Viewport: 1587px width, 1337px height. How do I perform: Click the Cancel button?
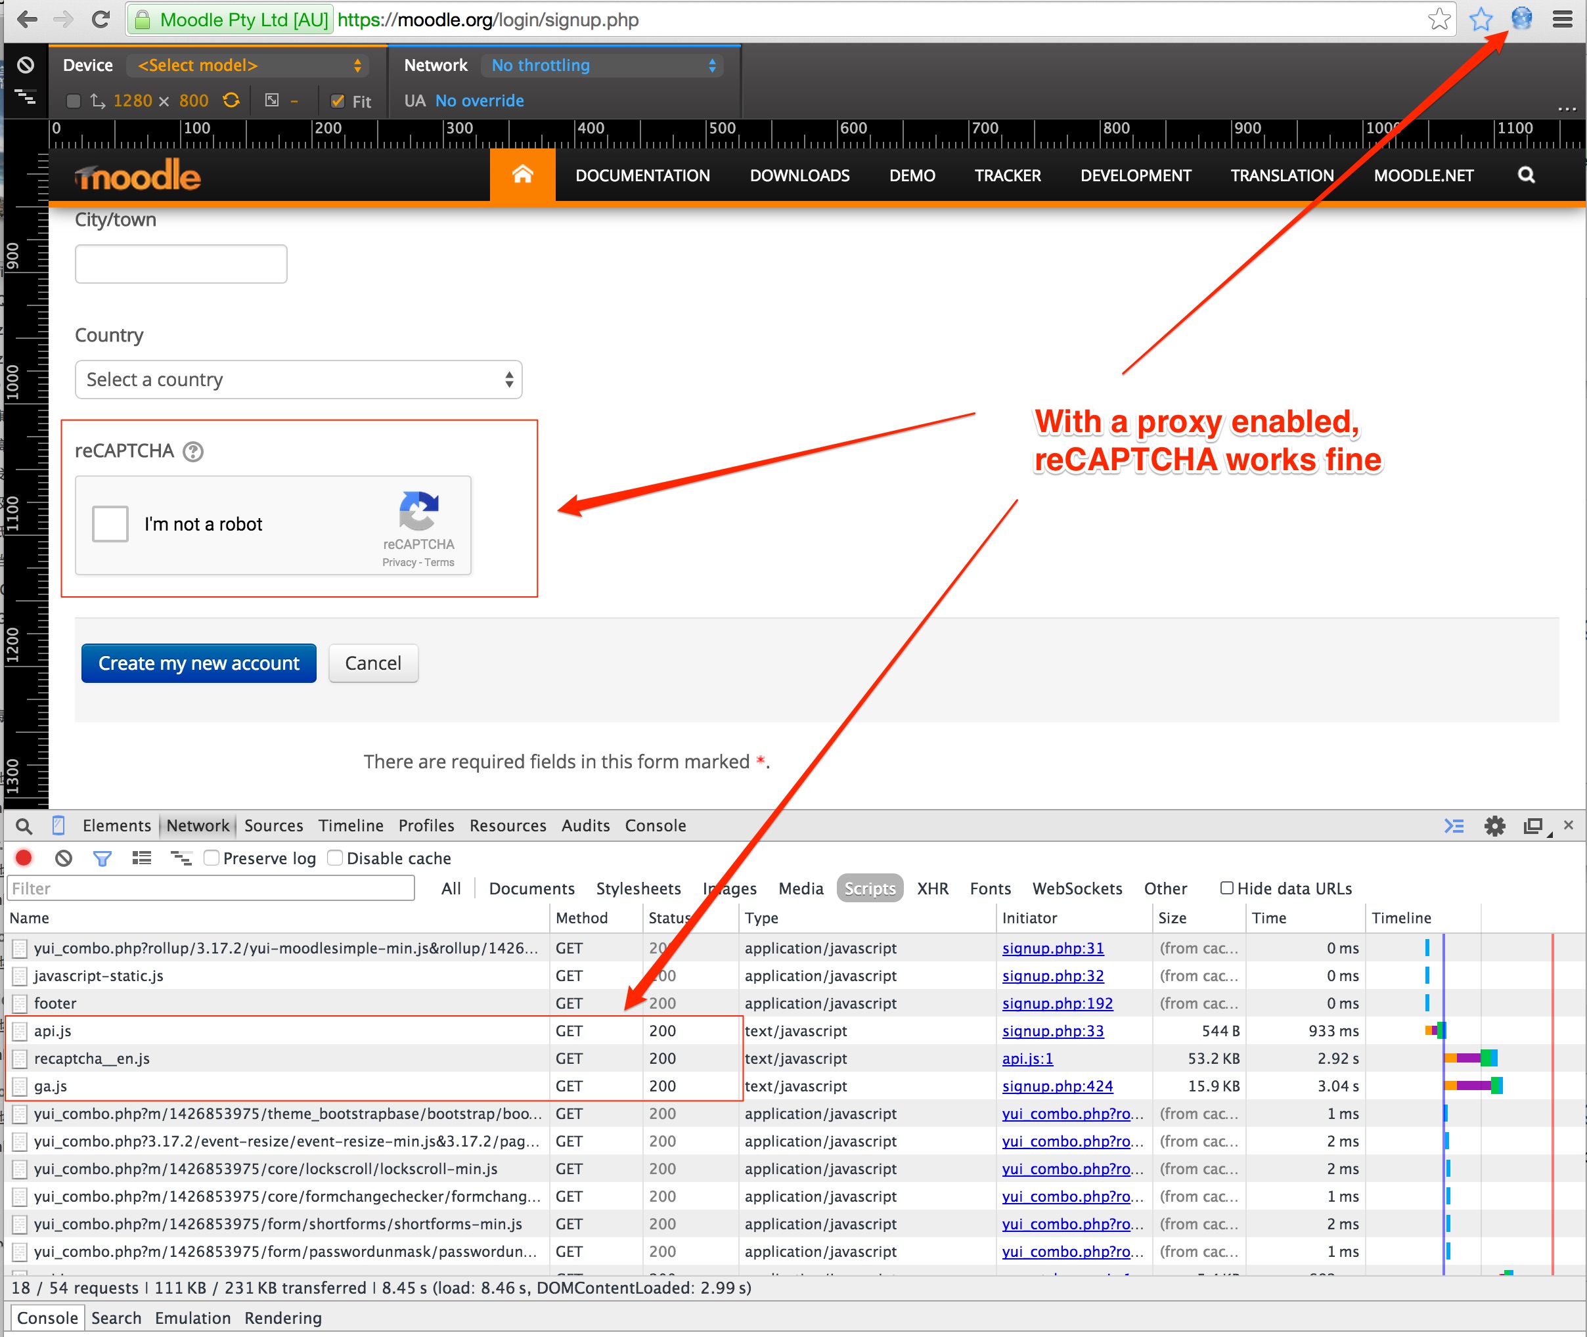(373, 664)
